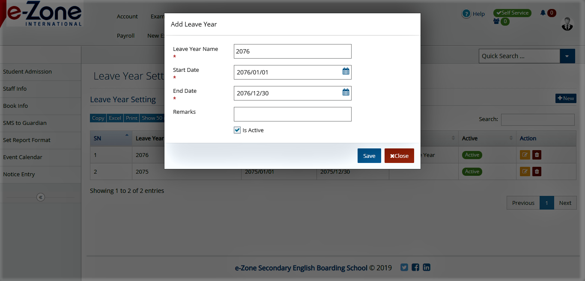Save the new leave year

(369, 156)
